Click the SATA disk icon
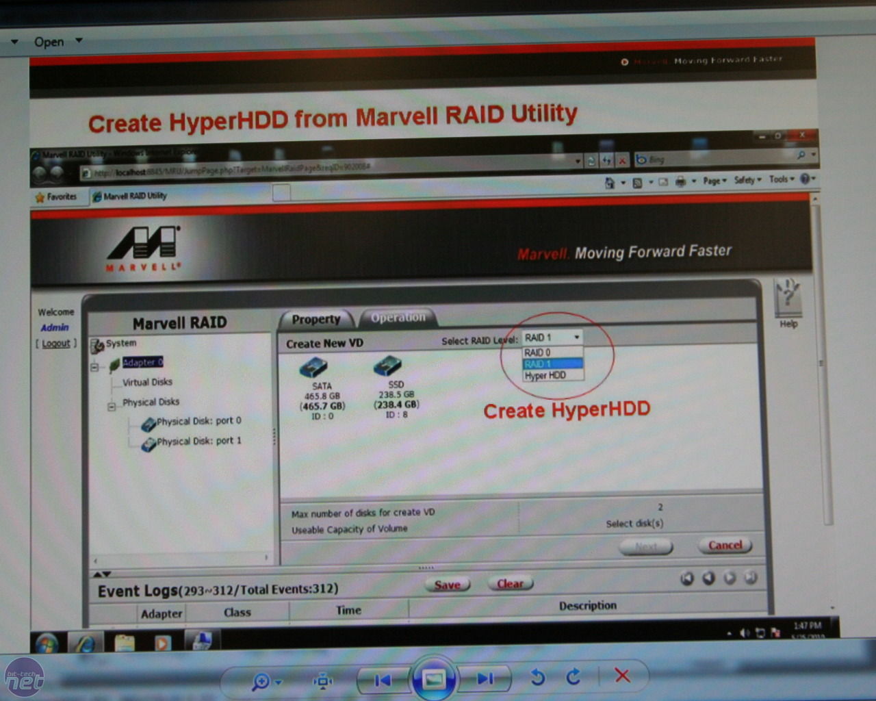 pyautogui.click(x=313, y=368)
